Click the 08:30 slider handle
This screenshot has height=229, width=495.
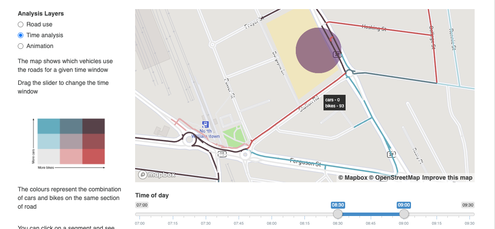(338, 214)
